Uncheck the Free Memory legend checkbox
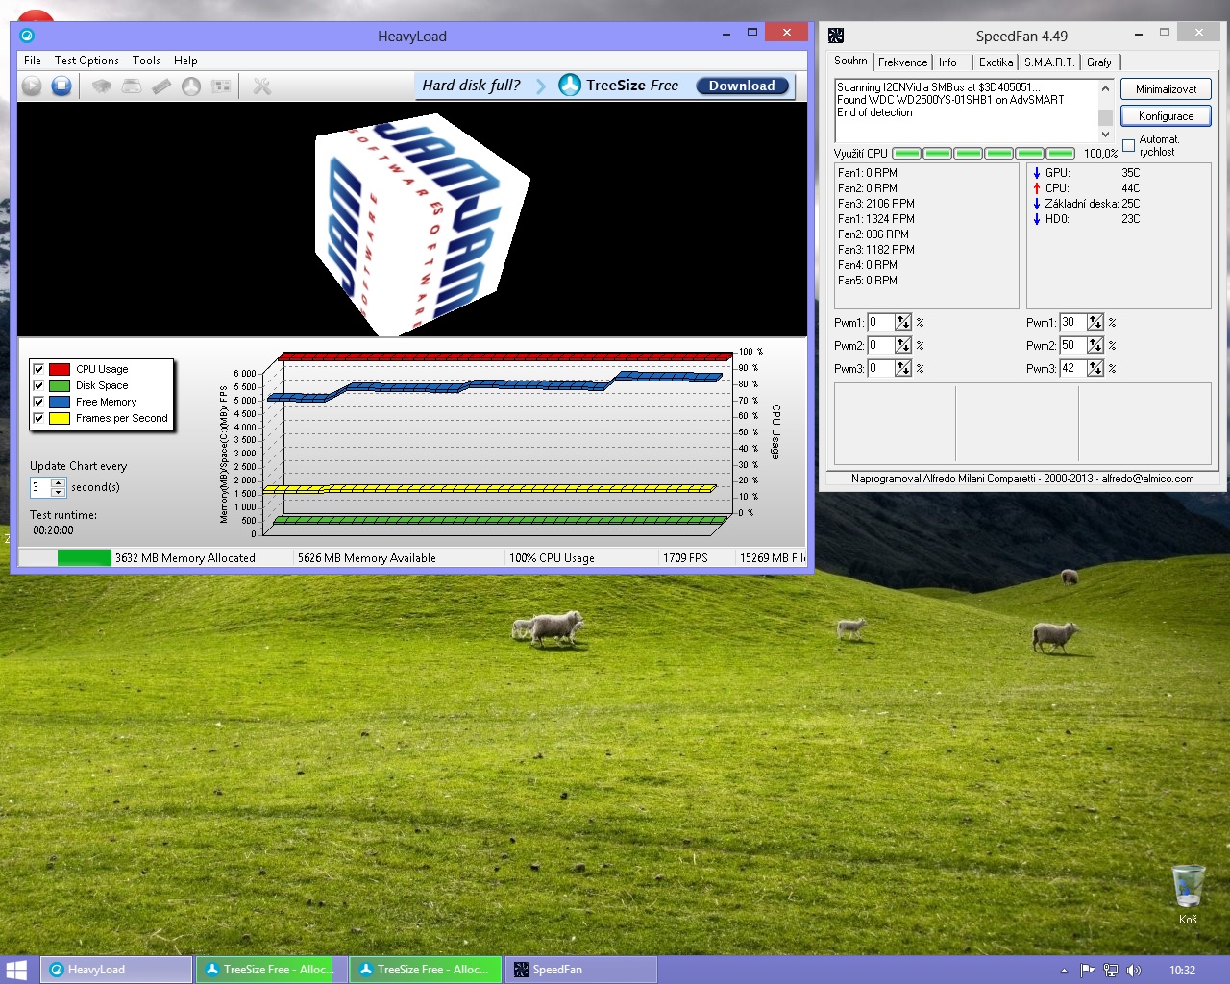The image size is (1230, 984). coord(38,402)
